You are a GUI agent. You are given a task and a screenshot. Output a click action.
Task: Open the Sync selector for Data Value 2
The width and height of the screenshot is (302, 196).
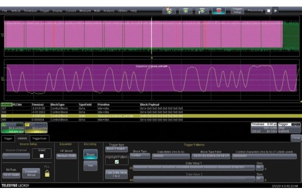click(260, 179)
